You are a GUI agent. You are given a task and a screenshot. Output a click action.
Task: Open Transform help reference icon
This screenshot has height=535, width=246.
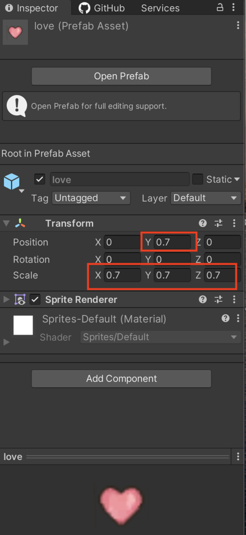pyautogui.click(x=203, y=223)
